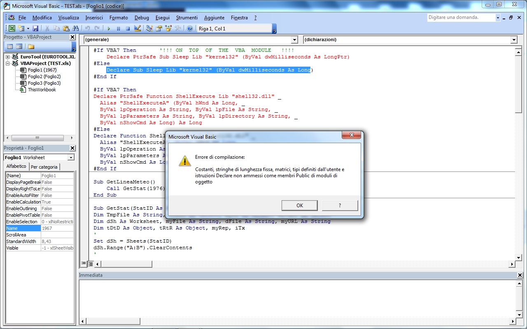Click the ? help button in error dialog
527x329 pixels.
(x=340, y=205)
